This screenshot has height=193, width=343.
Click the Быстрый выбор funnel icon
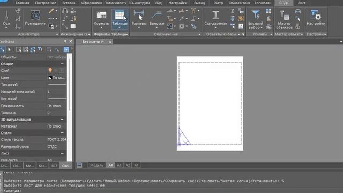click(x=256, y=15)
